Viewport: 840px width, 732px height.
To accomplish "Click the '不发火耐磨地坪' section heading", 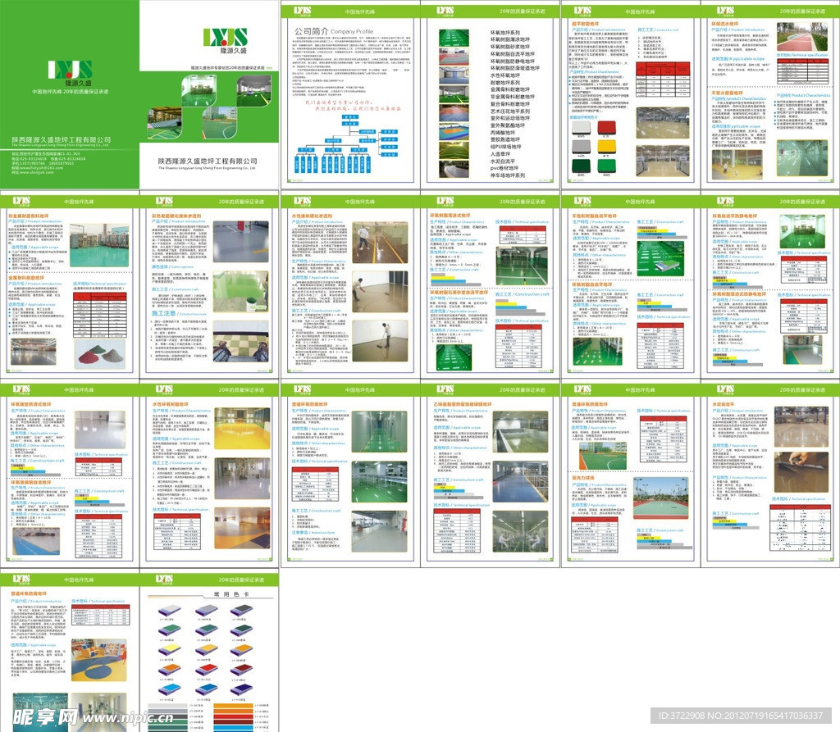I will 727,93.
